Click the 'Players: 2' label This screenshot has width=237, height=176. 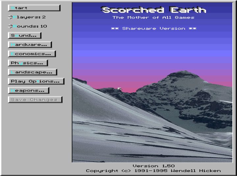(29, 17)
